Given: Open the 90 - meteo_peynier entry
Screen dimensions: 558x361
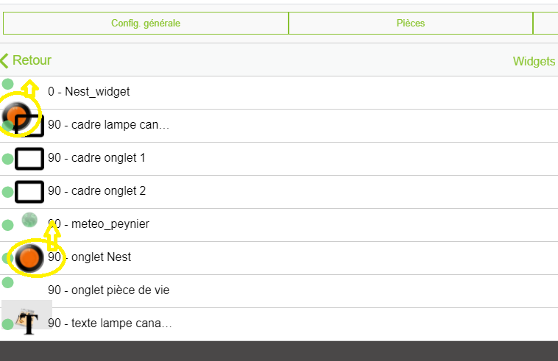Looking at the screenshot, I should (x=99, y=224).
